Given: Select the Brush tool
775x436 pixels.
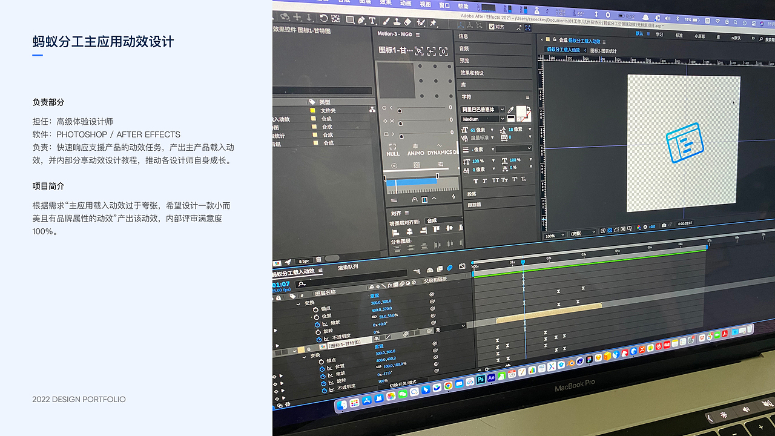Looking at the screenshot, I should (x=384, y=21).
